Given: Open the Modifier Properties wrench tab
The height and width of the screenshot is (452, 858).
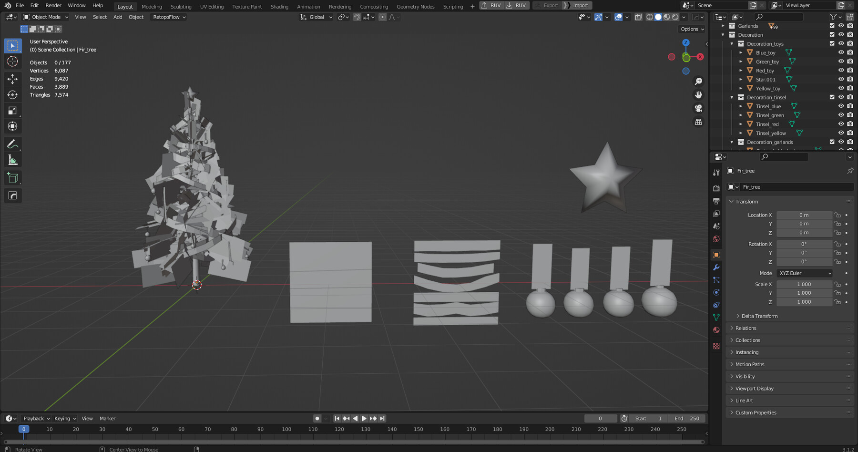Looking at the screenshot, I should (x=716, y=268).
